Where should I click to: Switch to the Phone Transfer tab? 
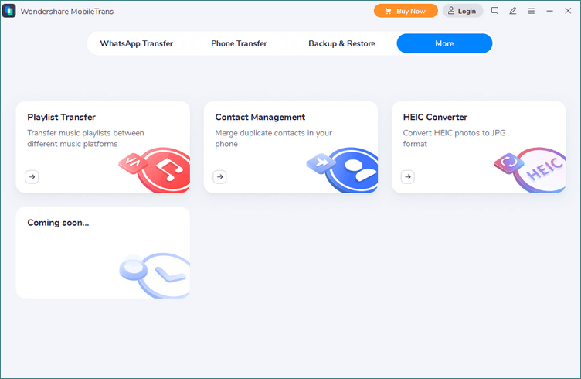pos(239,43)
